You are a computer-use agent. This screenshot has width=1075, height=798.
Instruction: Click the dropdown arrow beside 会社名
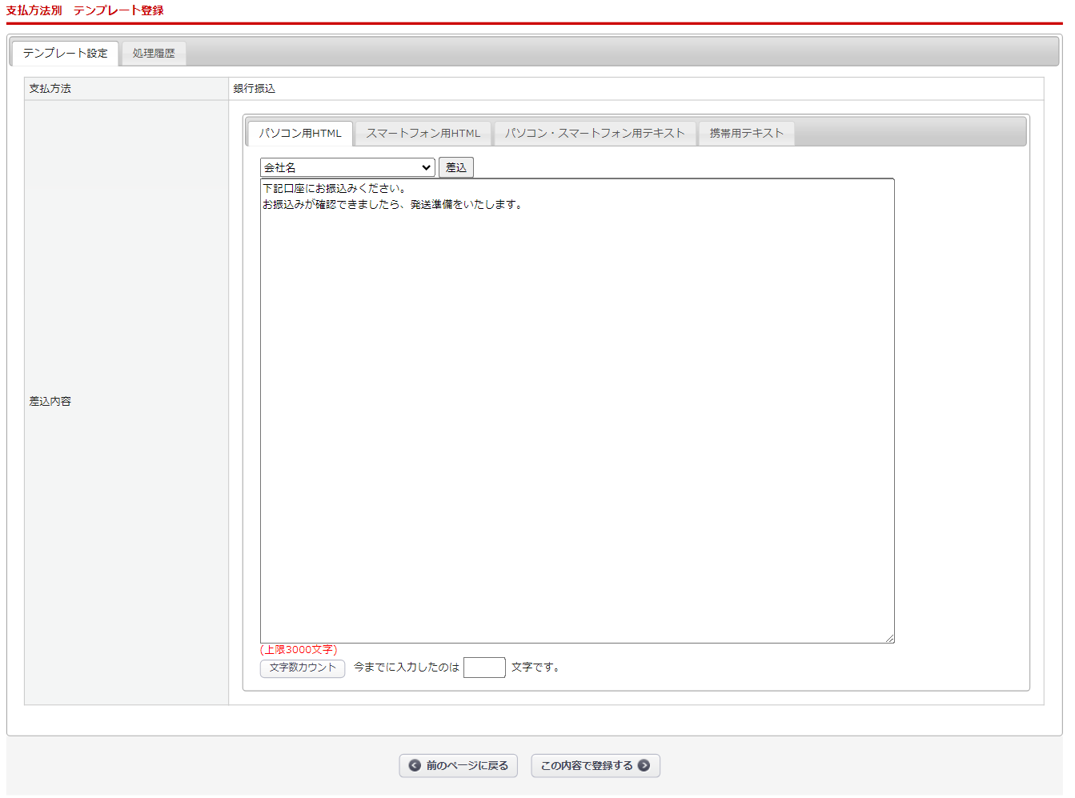(426, 167)
